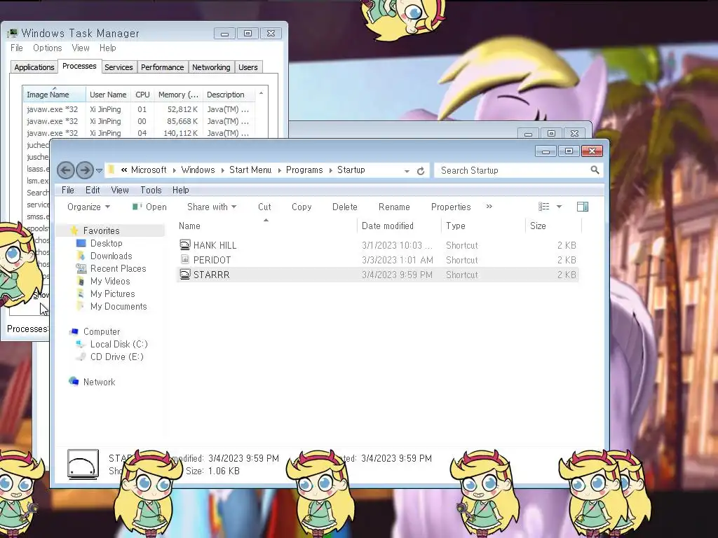Select Network in navigation pane
Viewport: 718px width, 538px height.
click(x=100, y=382)
